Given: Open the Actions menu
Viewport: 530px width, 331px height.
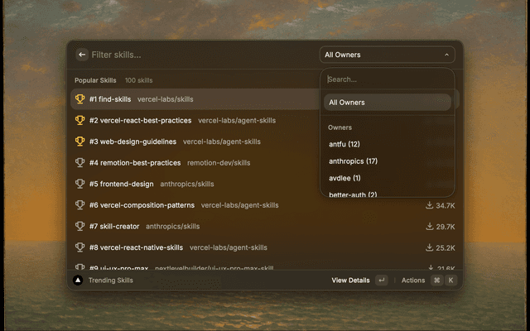Looking at the screenshot, I should coord(412,281).
